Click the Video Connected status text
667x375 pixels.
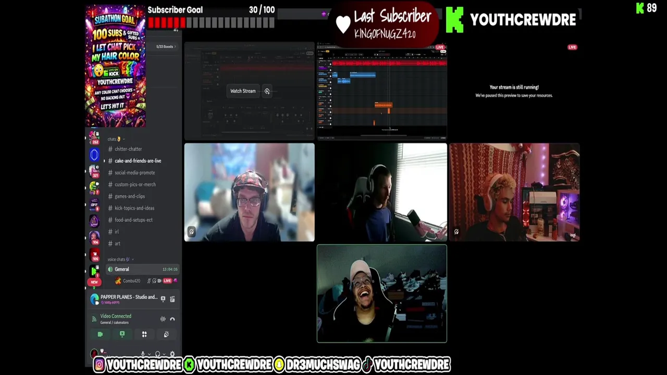pyautogui.click(x=116, y=316)
